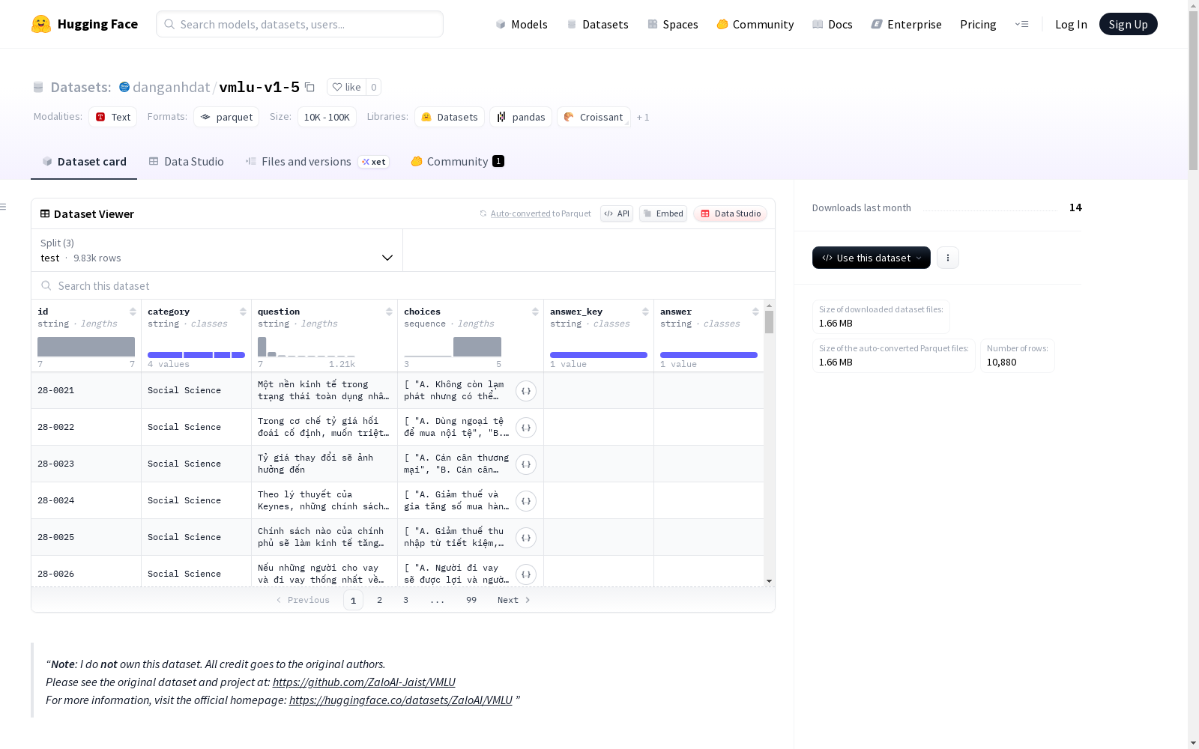Expand choices JSON for row 28-0026
The width and height of the screenshot is (1199, 749).
(526, 574)
